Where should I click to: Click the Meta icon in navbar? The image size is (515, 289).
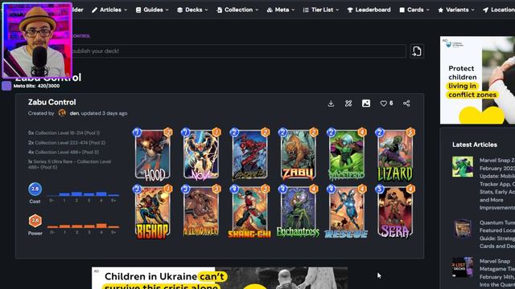tap(270, 10)
